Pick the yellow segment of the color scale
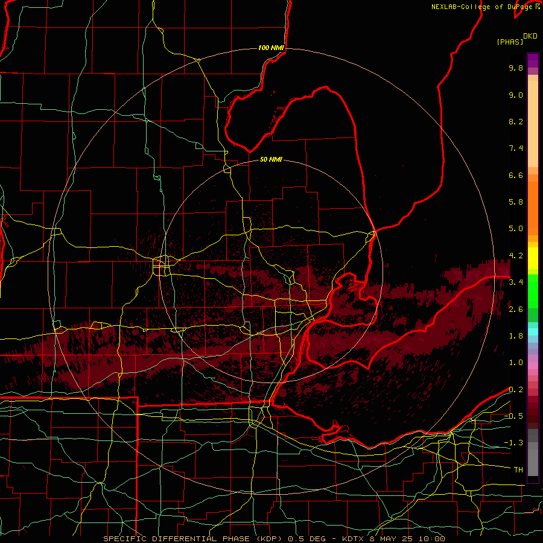The height and width of the screenshot is (543, 543). pos(533,258)
